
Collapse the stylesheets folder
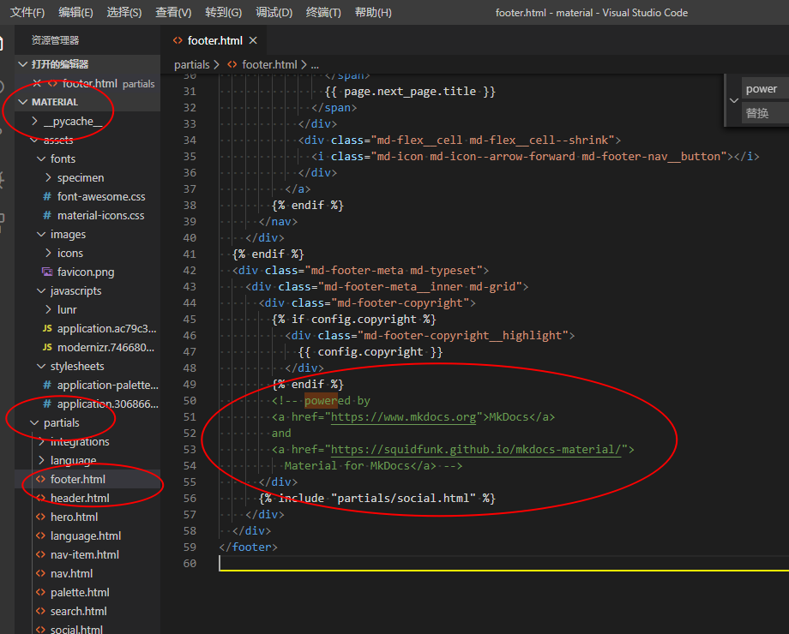click(41, 366)
